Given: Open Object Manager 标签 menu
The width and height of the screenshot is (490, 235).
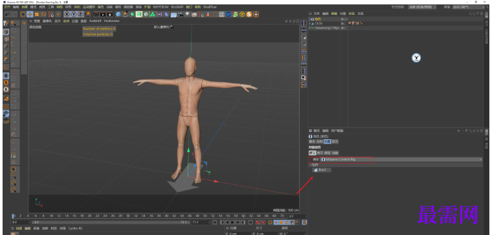Looking at the screenshot, I should point(351,14).
